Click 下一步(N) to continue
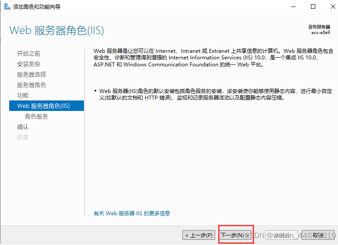 pos(235,235)
